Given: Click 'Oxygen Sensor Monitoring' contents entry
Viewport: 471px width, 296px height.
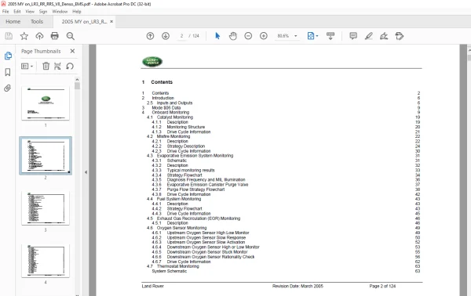Looking at the screenshot, I should [182, 228].
